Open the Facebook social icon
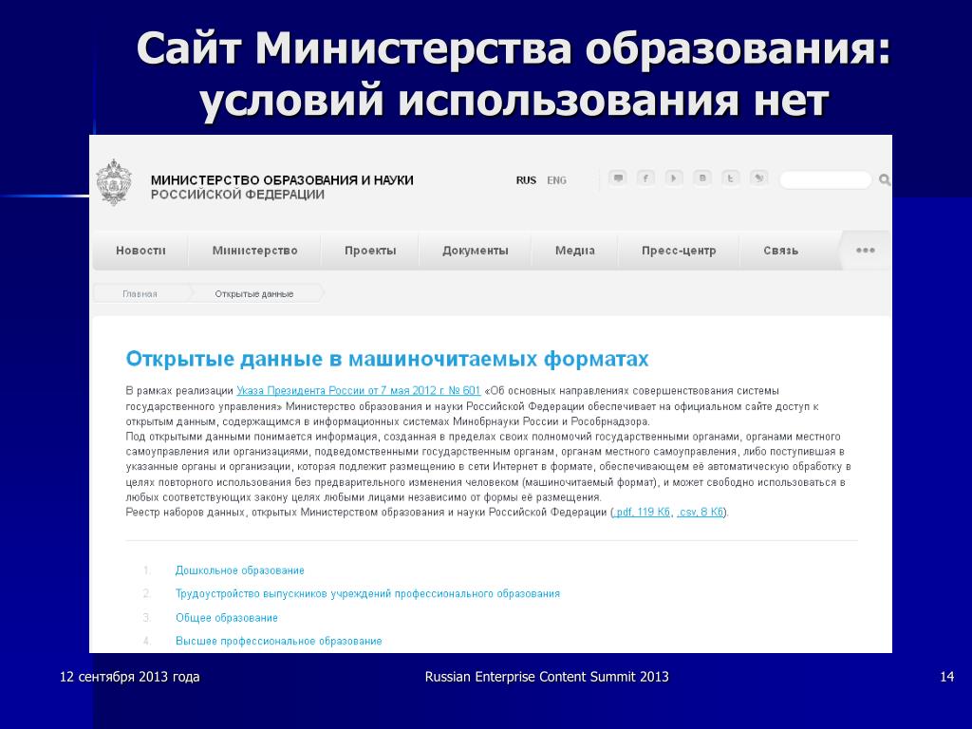This screenshot has width=972, height=729. point(645,178)
